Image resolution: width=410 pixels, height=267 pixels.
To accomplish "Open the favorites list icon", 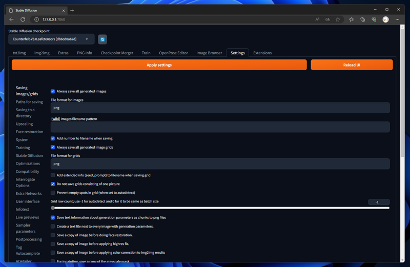I will click(x=351, y=19).
